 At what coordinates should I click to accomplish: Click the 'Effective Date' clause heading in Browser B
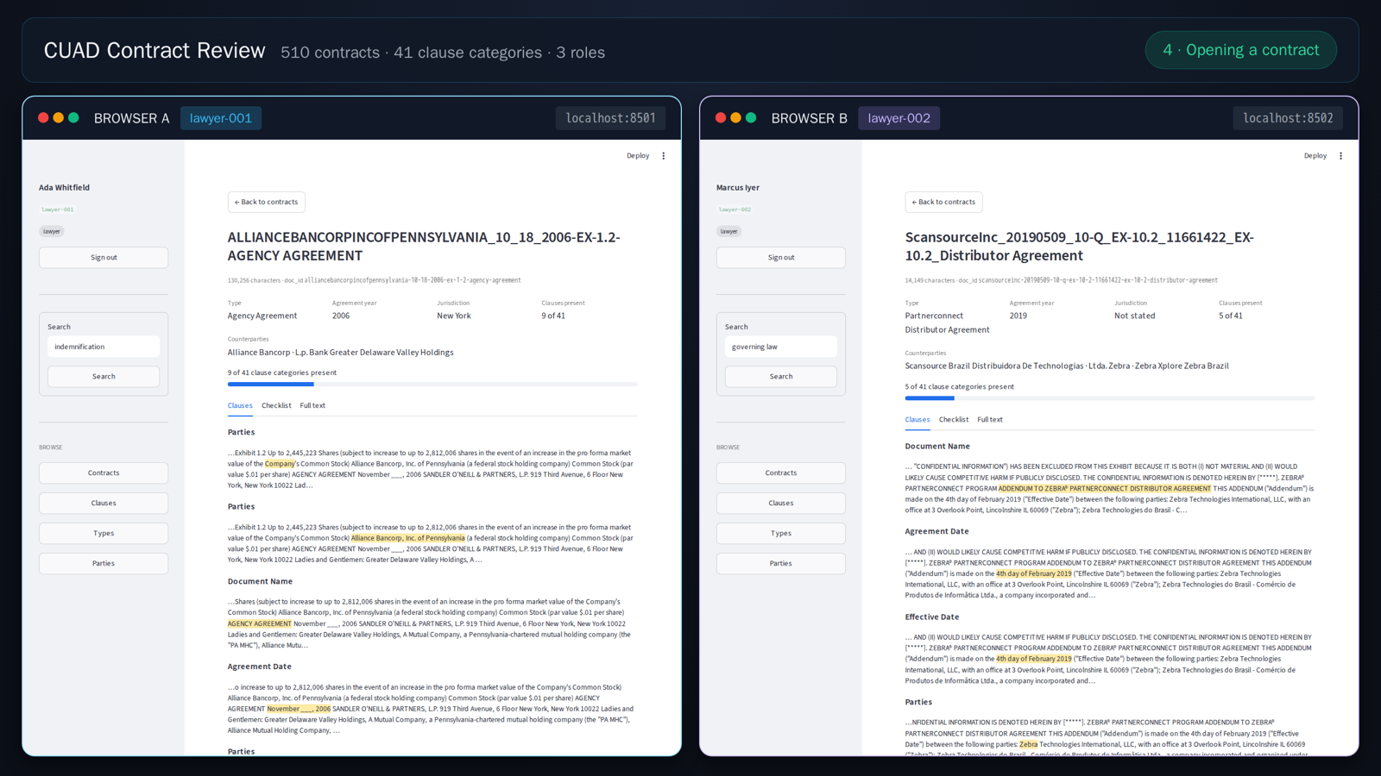931,616
